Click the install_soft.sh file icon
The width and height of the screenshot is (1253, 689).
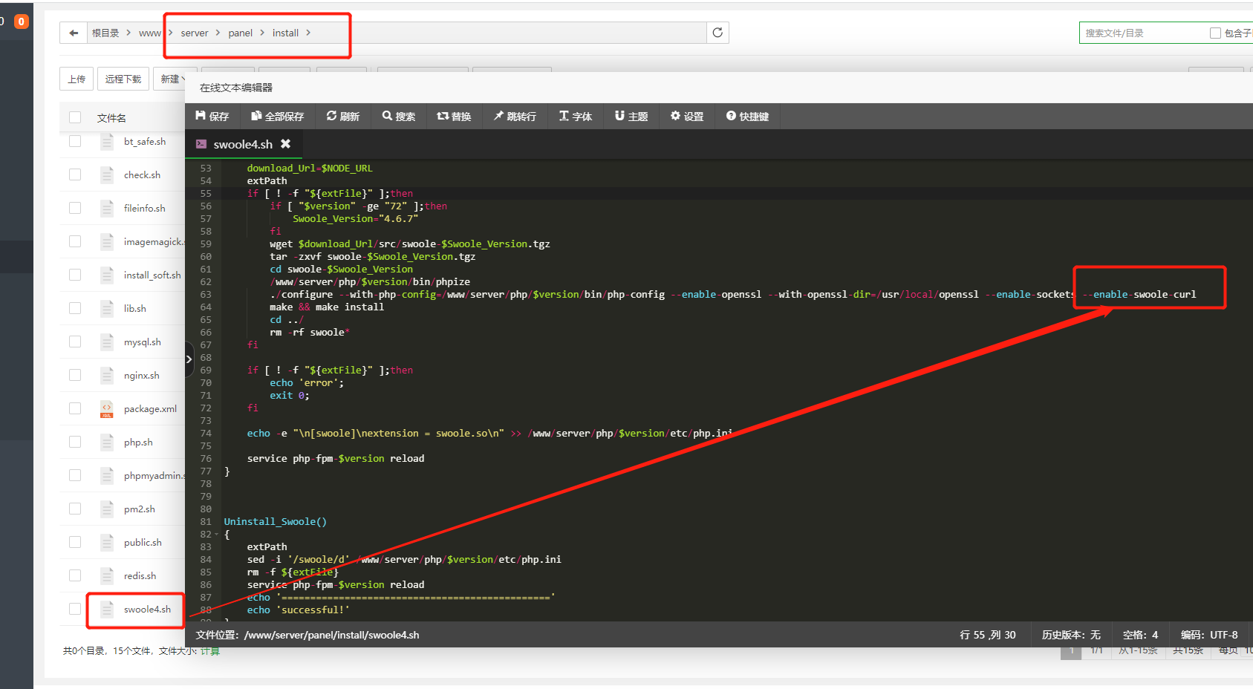[x=107, y=275]
